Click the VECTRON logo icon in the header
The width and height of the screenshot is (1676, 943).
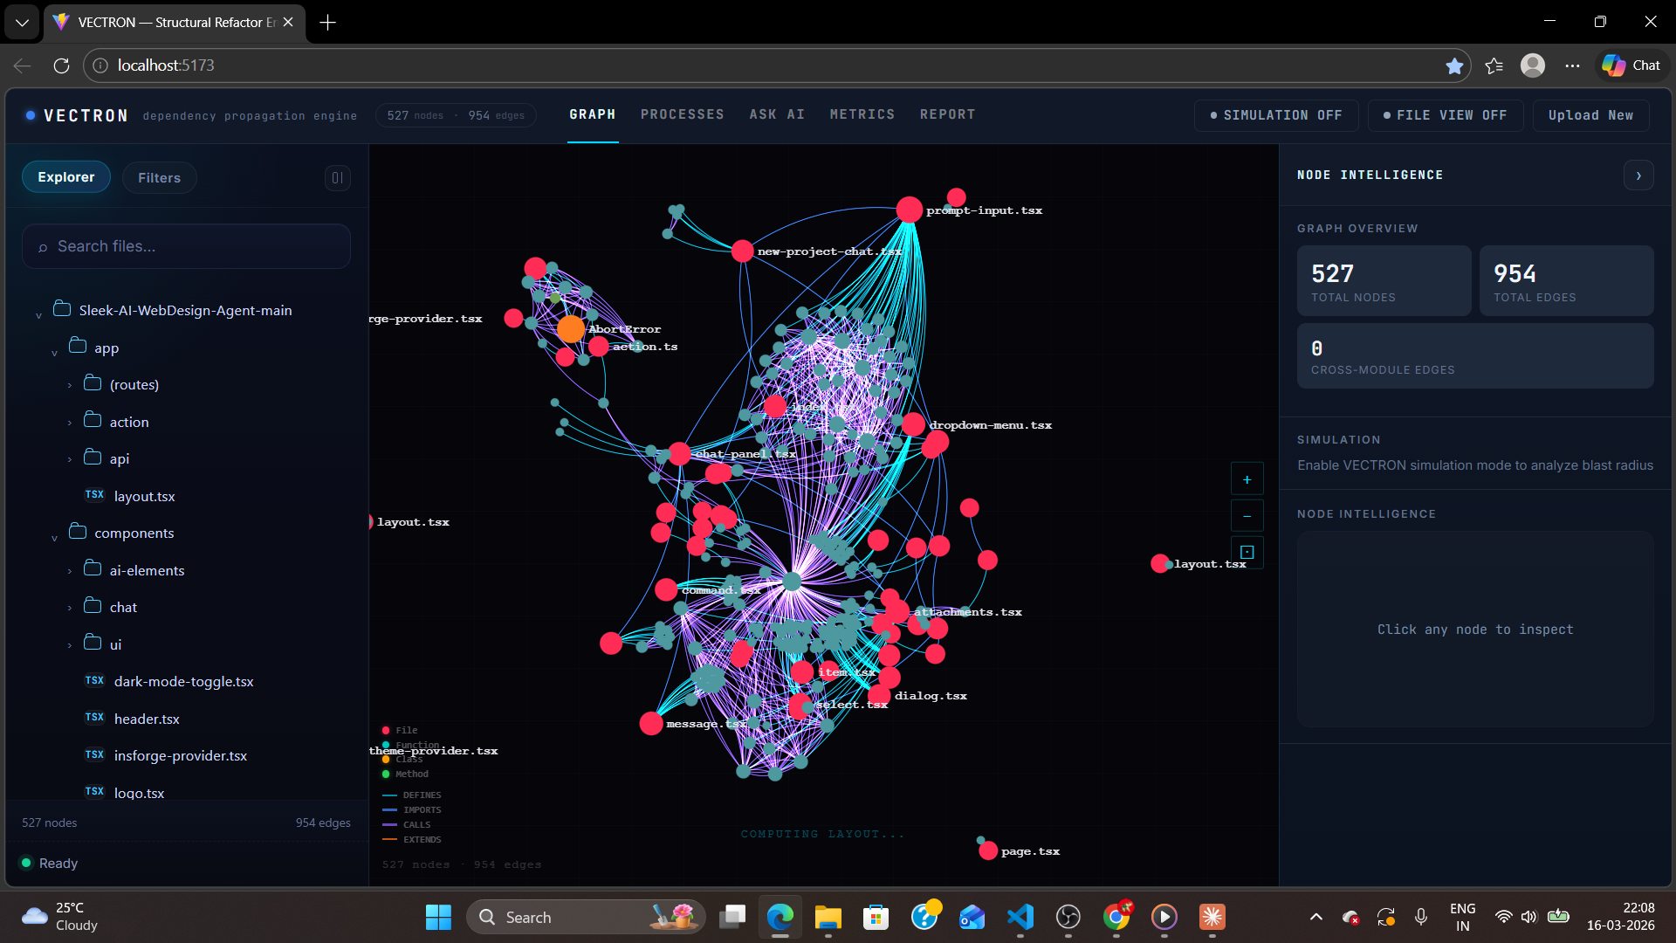point(29,115)
